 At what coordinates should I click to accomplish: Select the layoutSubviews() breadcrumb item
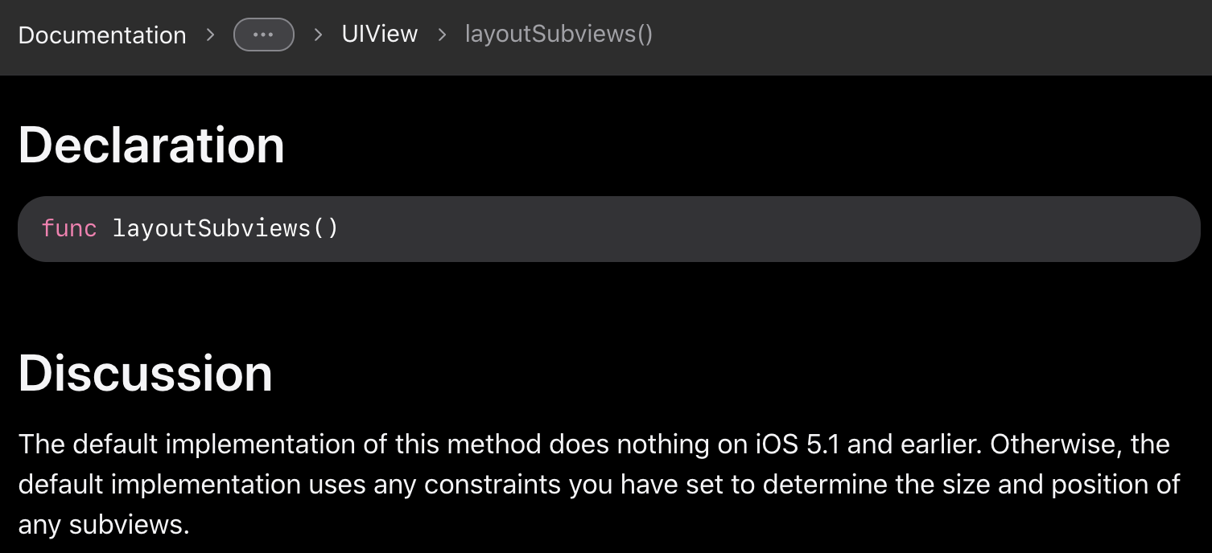point(558,34)
